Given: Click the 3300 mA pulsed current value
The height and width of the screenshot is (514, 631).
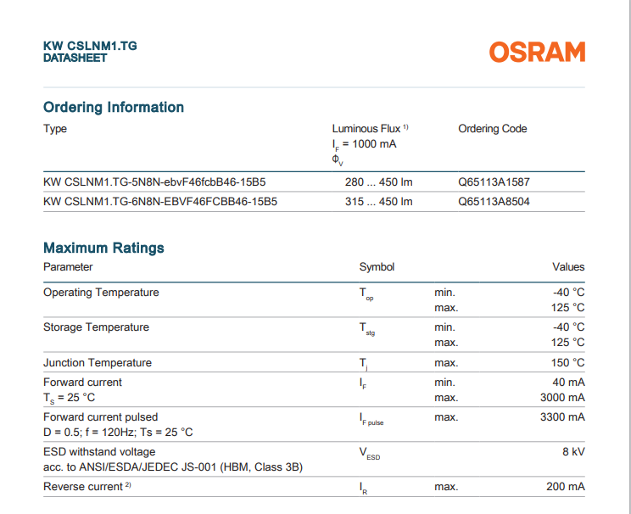Looking at the screenshot, I should [562, 416].
